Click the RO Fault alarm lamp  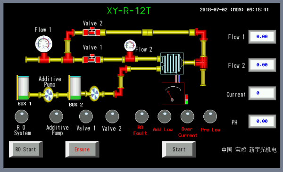tap(141, 116)
